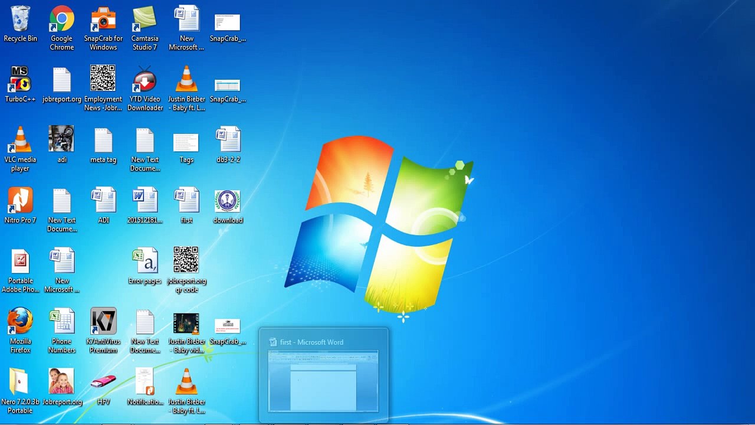Select the Phone Numbers Excel file
The width and height of the screenshot is (755, 425).
pos(62,331)
